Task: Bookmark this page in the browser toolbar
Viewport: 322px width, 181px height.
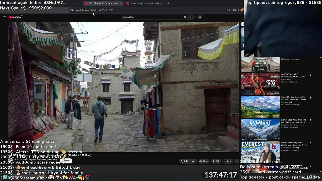Action: pos(66,10)
